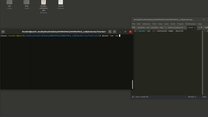Viewport: 208px width, 117px height.
Task: Click the terminal window title text
Action: click(x=64, y=32)
